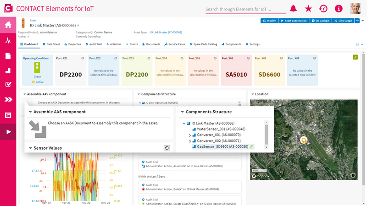Click the search field for Elements for IoT
Viewport: 367px width, 206px height.
(x=245, y=9)
